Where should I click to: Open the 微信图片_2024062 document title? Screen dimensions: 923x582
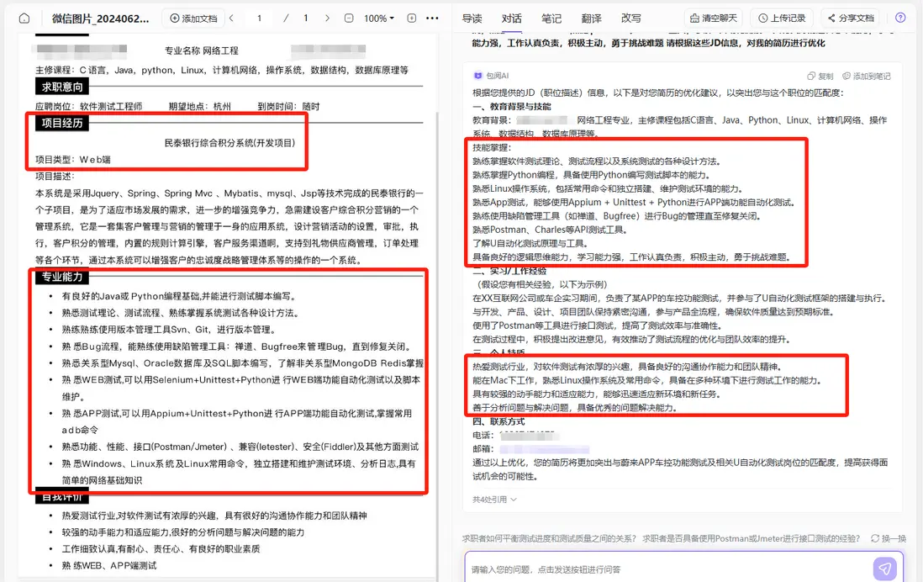[x=100, y=19]
